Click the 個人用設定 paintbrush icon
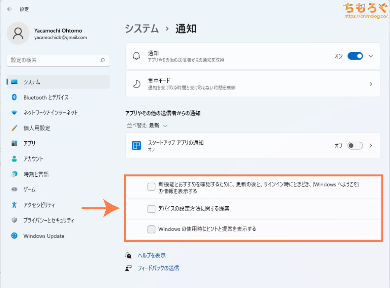 pyautogui.click(x=14, y=128)
